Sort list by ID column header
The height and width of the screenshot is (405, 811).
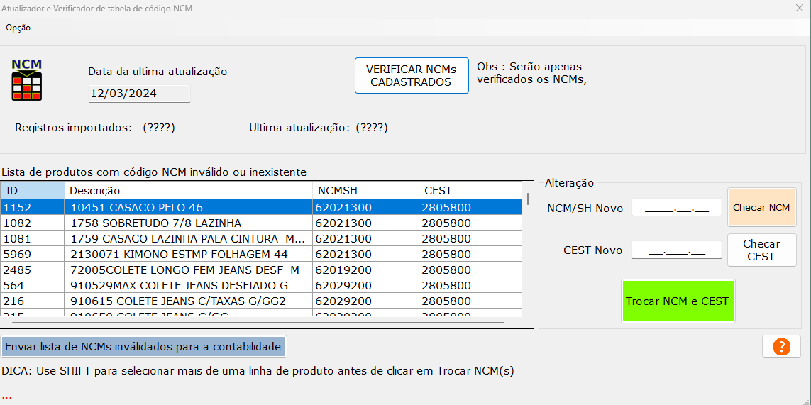tap(32, 191)
